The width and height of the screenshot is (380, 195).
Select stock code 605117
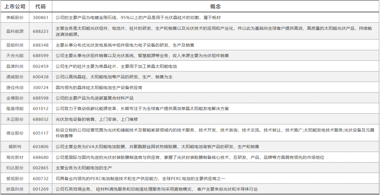click(x=40, y=133)
